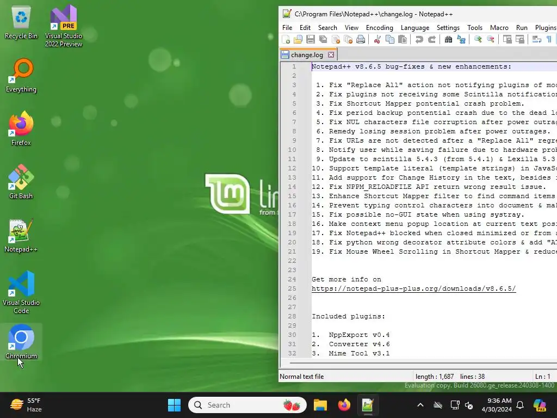Open Firefox from the taskbar
The width and height of the screenshot is (557, 418).
(344, 405)
